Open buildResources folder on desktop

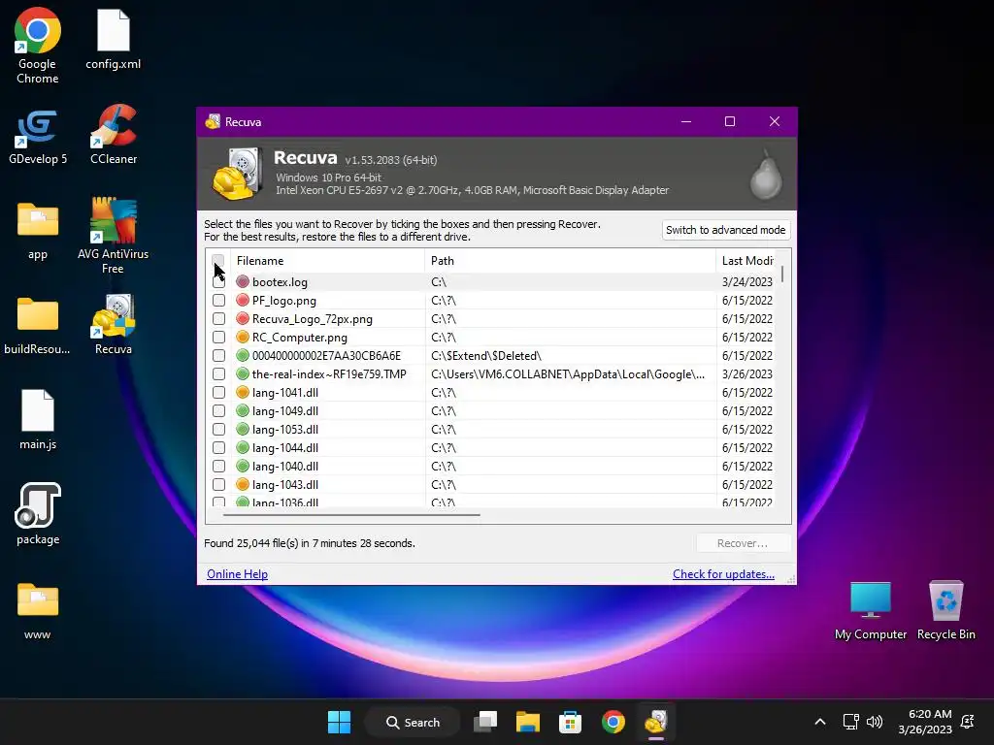click(x=38, y=326)
